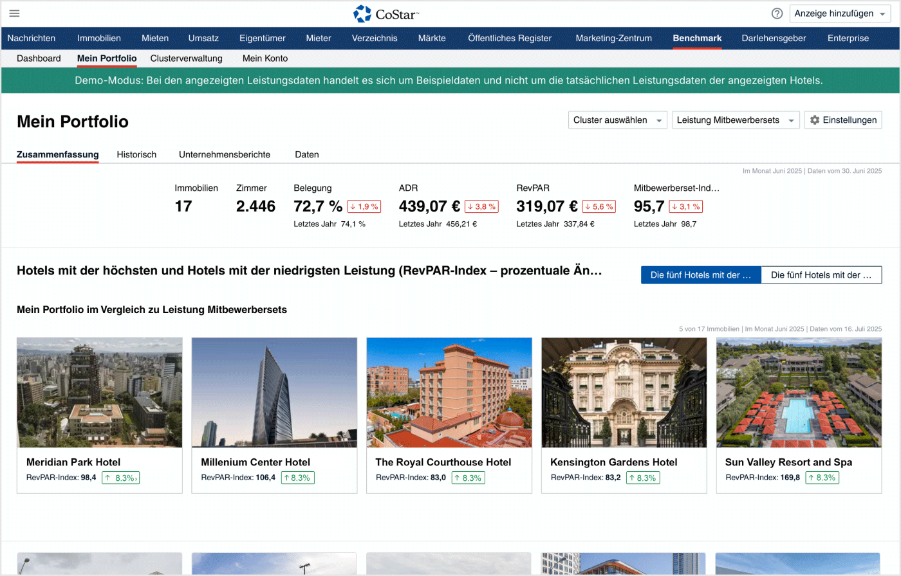
Task: Open the hamburger menu icon
Action: (x=14, y=14)
